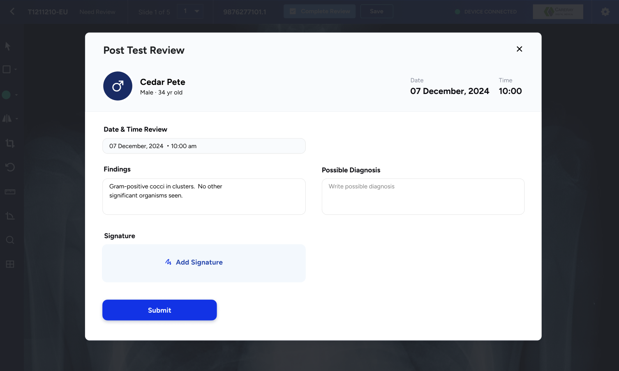Viewport: 619px width, 371px height.
Task: Click the green annotation color swatch
Action: point(6,94)
